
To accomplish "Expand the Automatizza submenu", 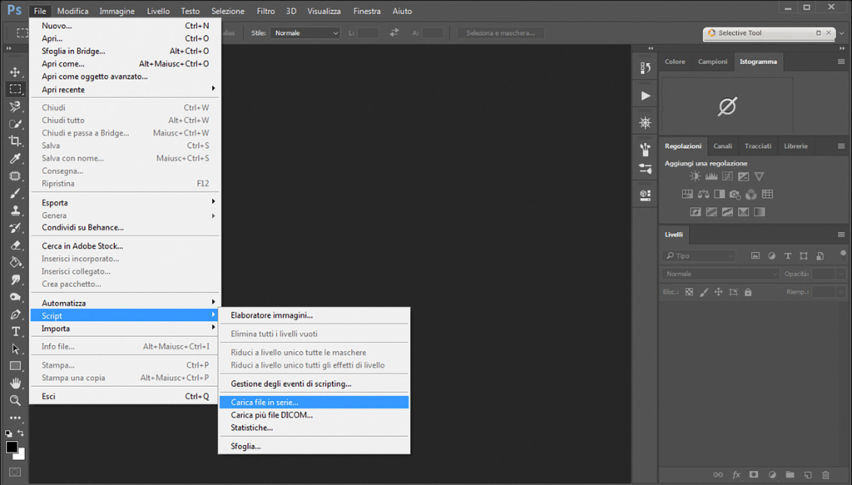I will (125, 303).
